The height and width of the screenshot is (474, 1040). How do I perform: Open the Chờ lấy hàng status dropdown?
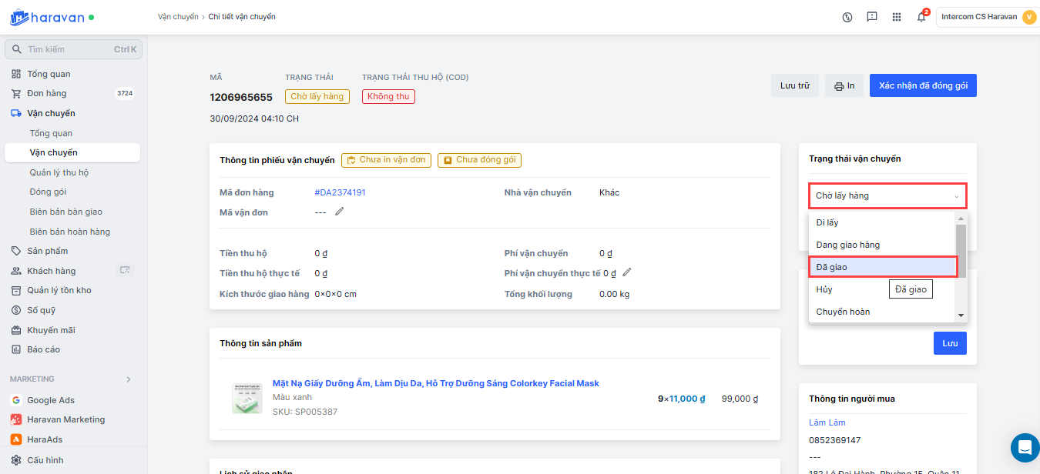pyautogui.click(x=887, y=195)
